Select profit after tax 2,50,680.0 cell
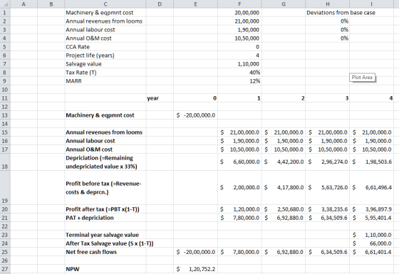Image resolution: width=399 pixels, height=274 pixels. coord(284,209)
